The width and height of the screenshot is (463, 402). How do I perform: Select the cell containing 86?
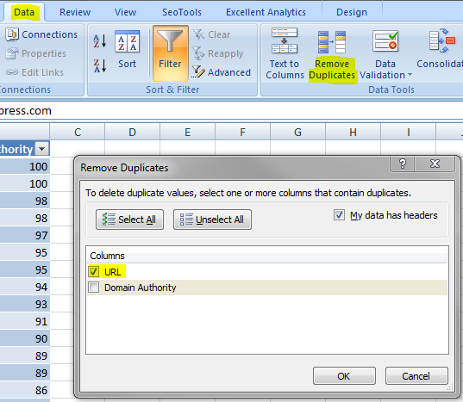coord(25,390)
